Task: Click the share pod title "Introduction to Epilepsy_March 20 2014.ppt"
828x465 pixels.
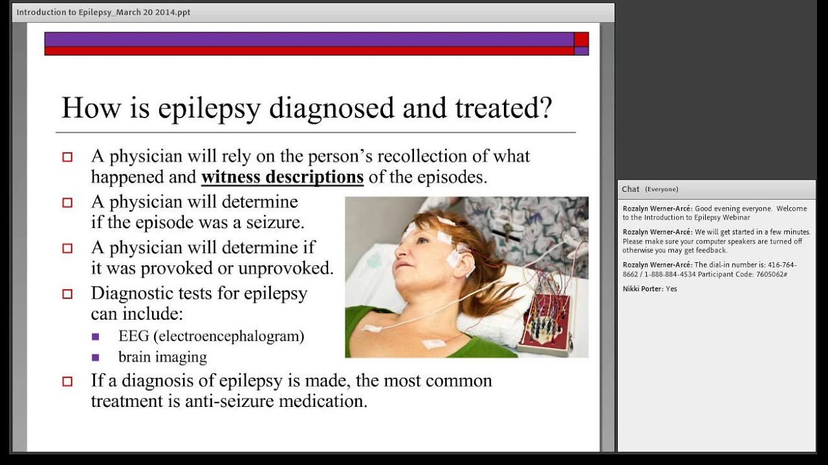Action: pos(103,12)
